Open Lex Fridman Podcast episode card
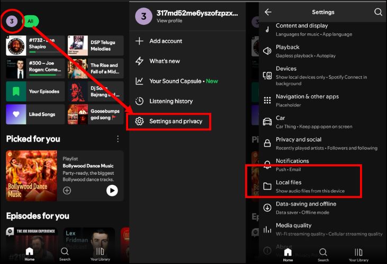Screen dimensions: 387x264 [x=89, y=242]
